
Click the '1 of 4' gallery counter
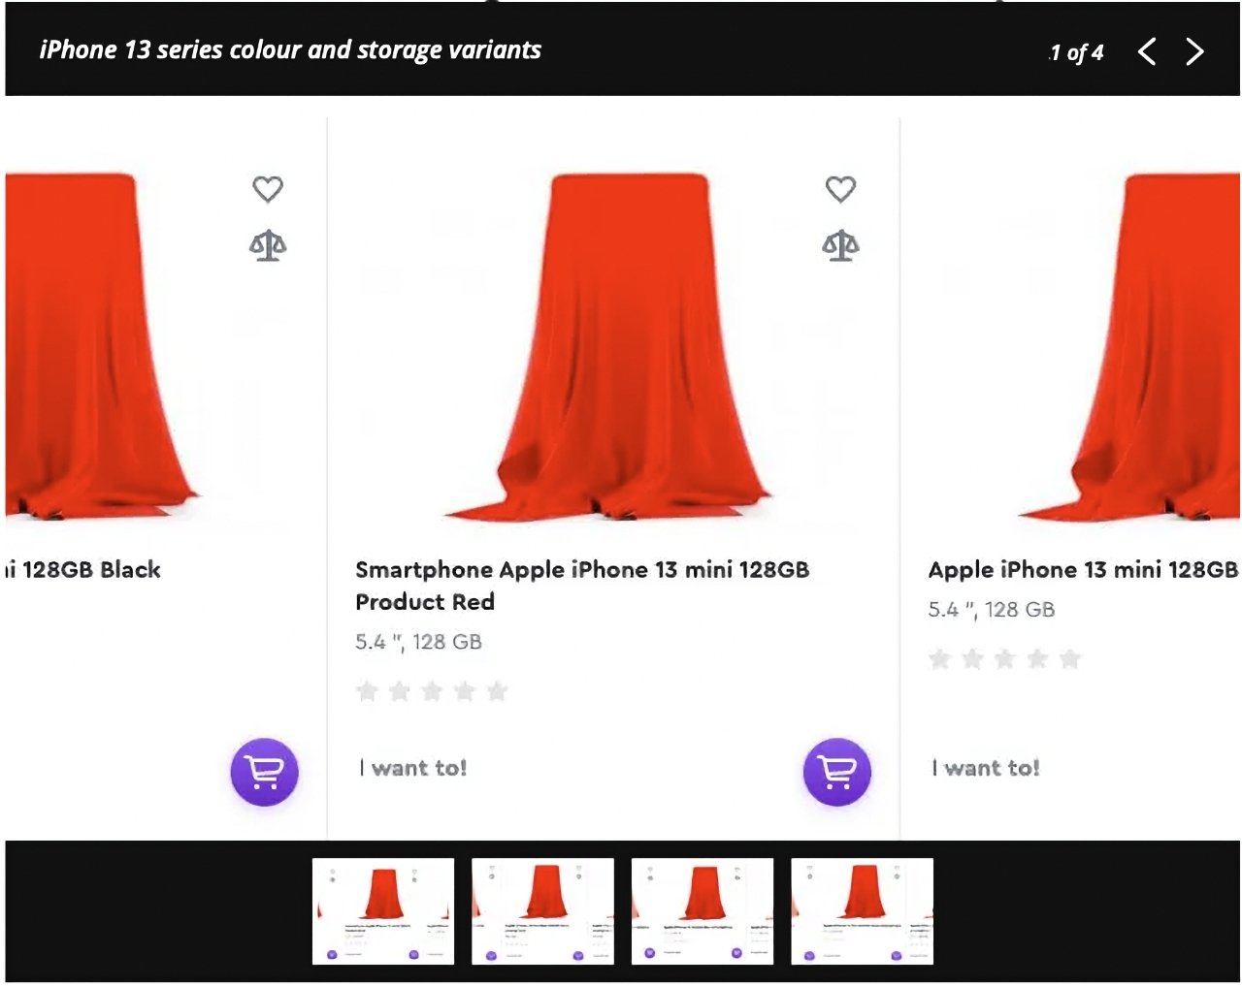pyautogui.click(x=1076, y=52)
